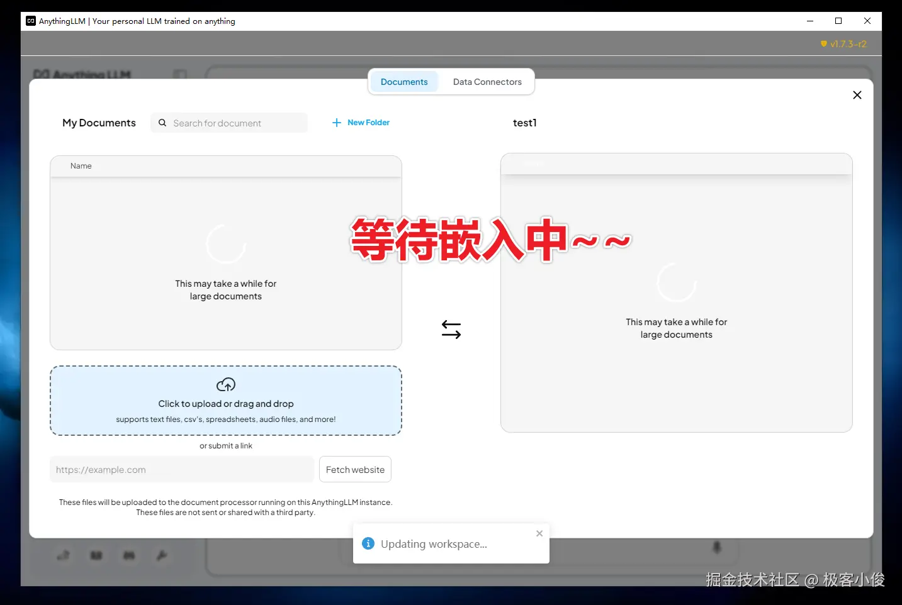Click the Fetch website button
The width and height of the screenshot is (902, 605).
click(x=355, y=470)
